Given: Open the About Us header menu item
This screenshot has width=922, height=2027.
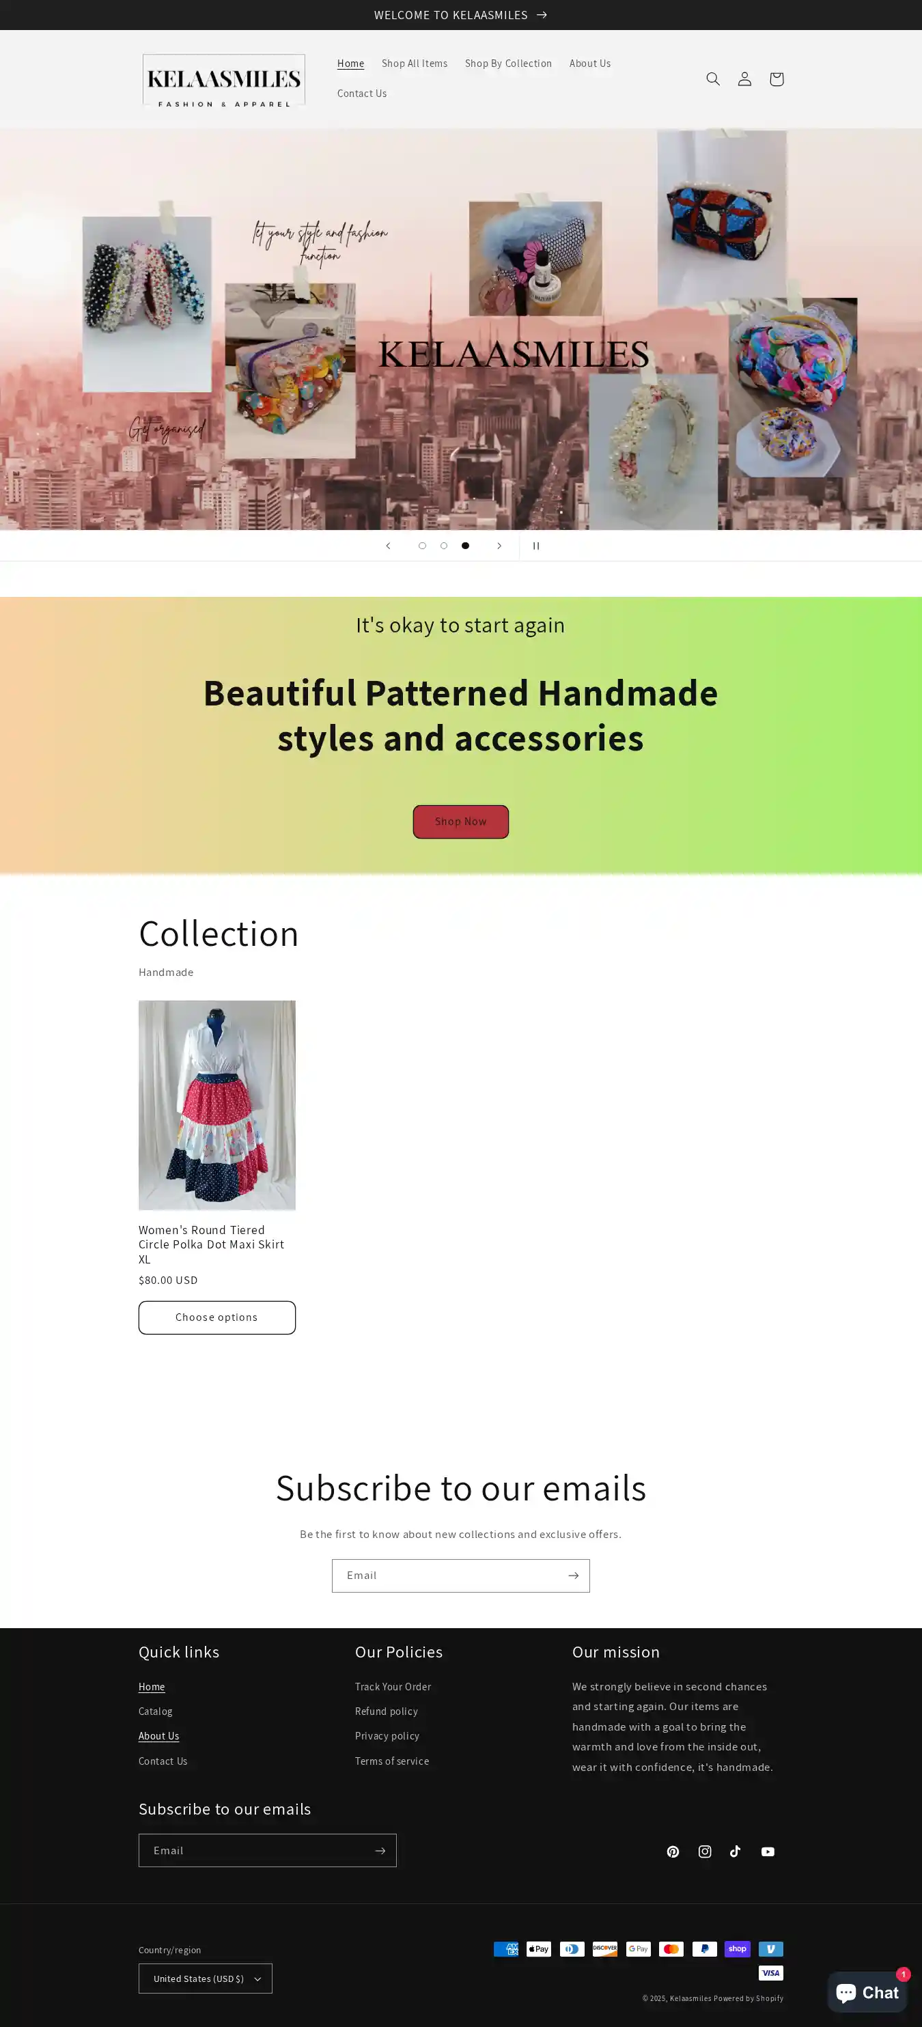Looking at the screenshot, I should [590, 64].
